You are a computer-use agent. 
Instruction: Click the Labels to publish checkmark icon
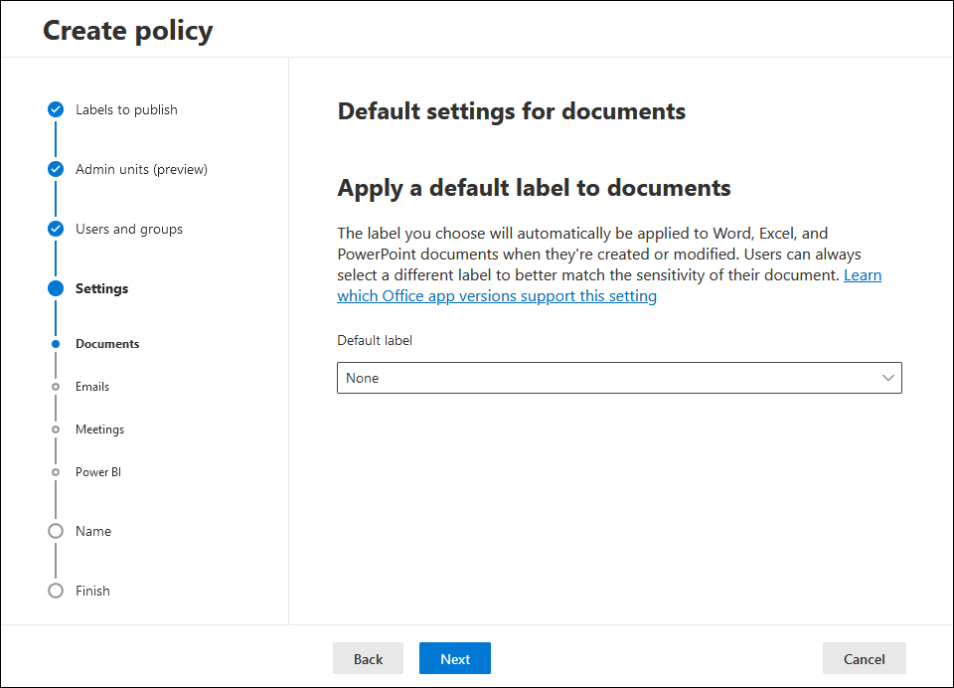click(x=56, y=109)
